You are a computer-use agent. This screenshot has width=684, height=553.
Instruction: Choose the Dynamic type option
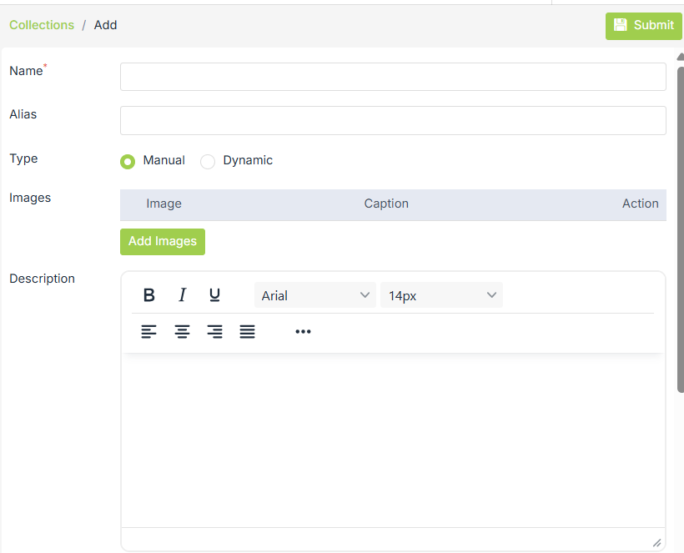point(208,162)
